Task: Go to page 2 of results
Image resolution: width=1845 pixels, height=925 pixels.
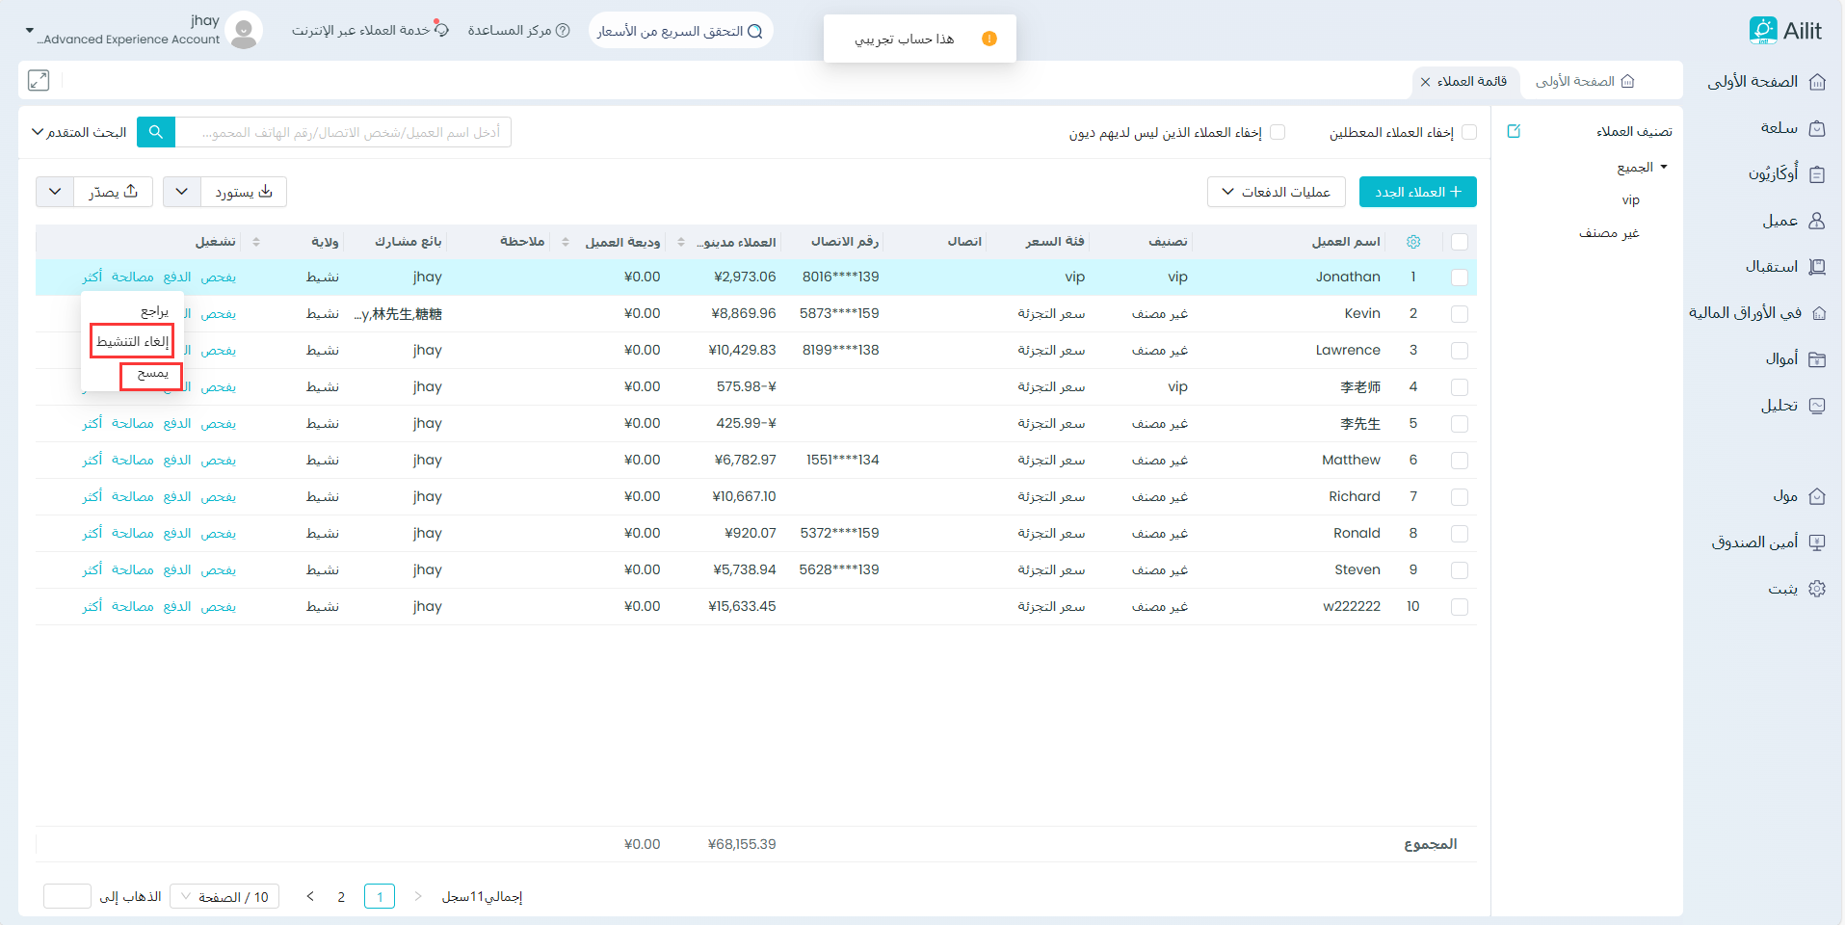Action: [x=341, y=897]
